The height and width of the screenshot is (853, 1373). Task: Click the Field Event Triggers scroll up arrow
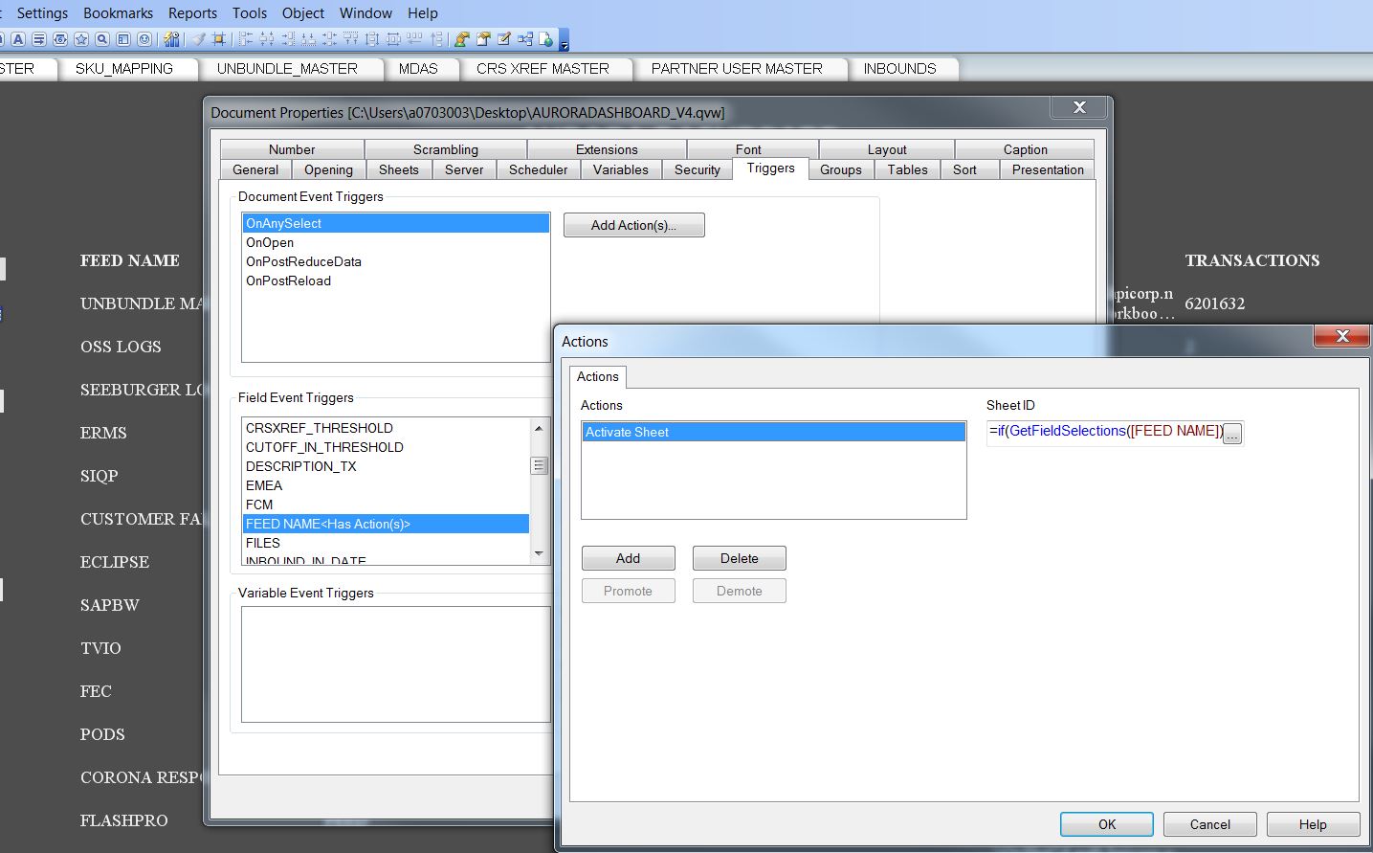pyautogui.click(x=539, y=428)
